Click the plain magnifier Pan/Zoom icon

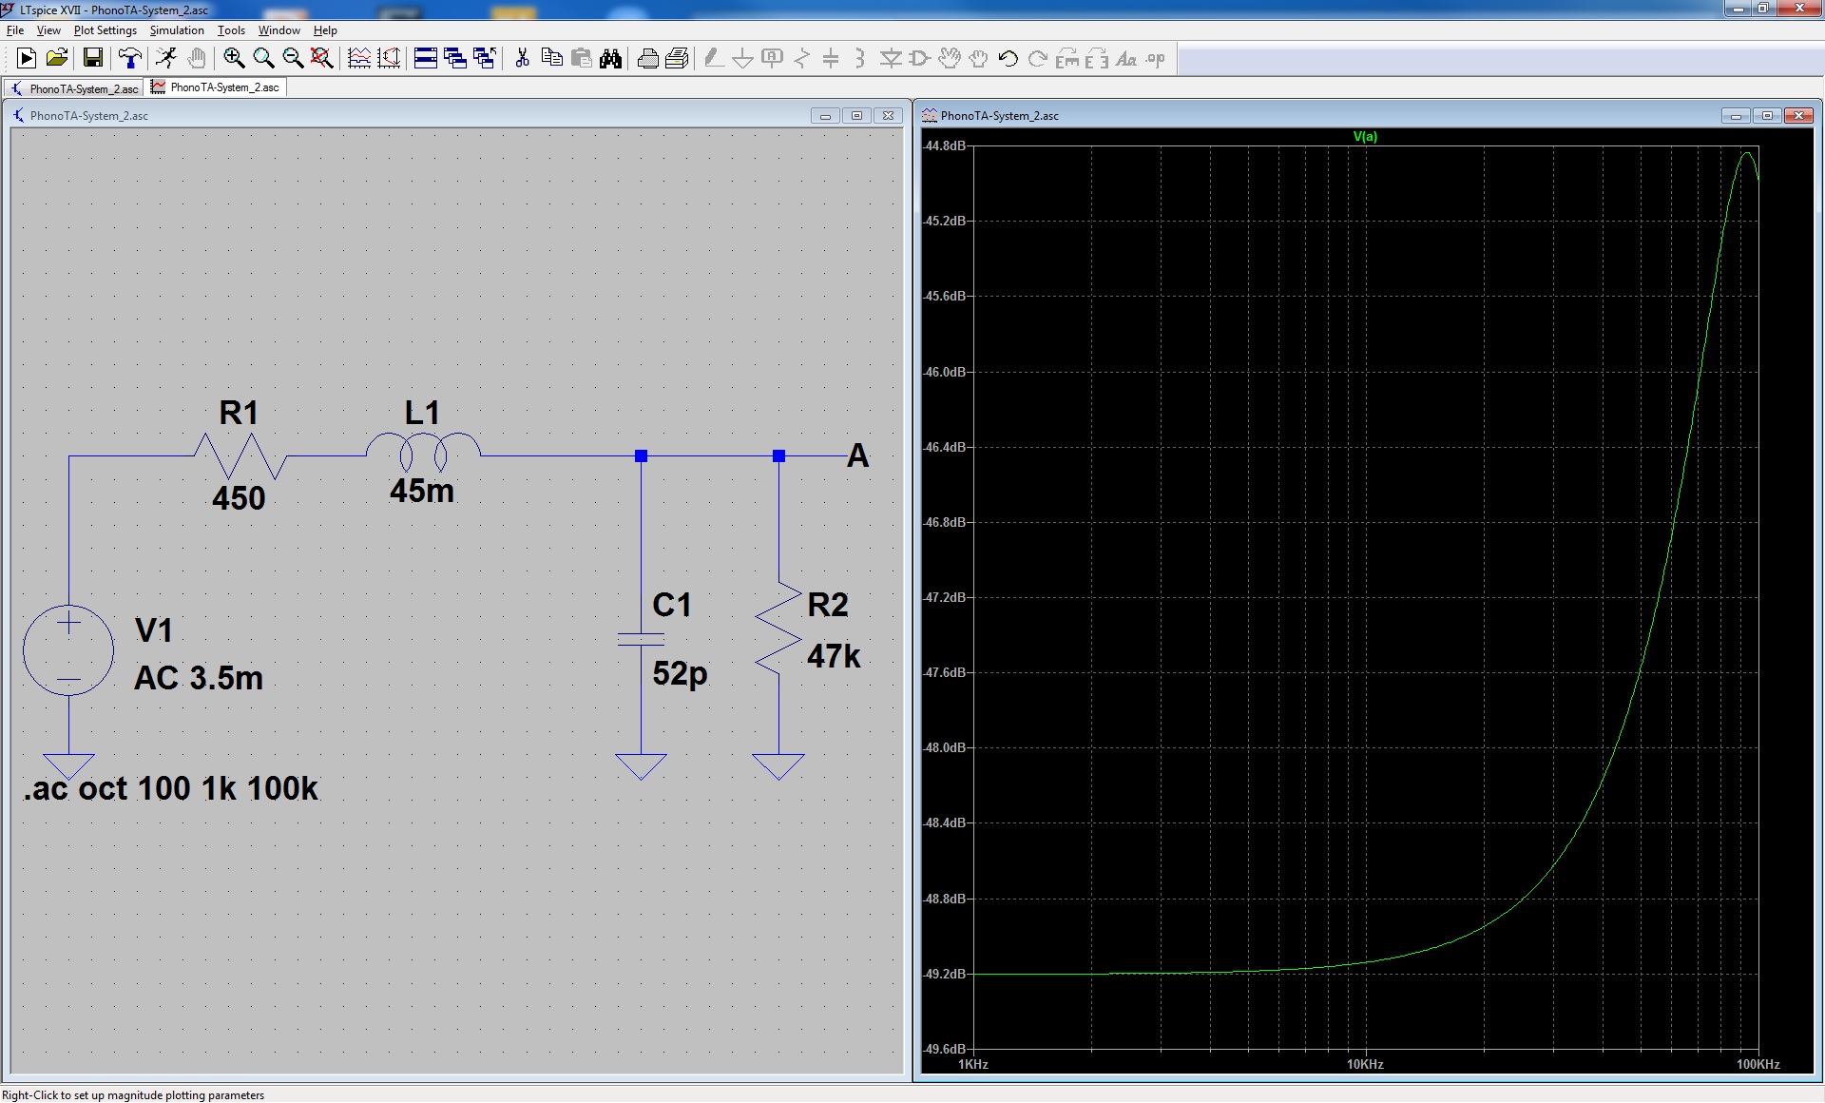tap(263, 59)
